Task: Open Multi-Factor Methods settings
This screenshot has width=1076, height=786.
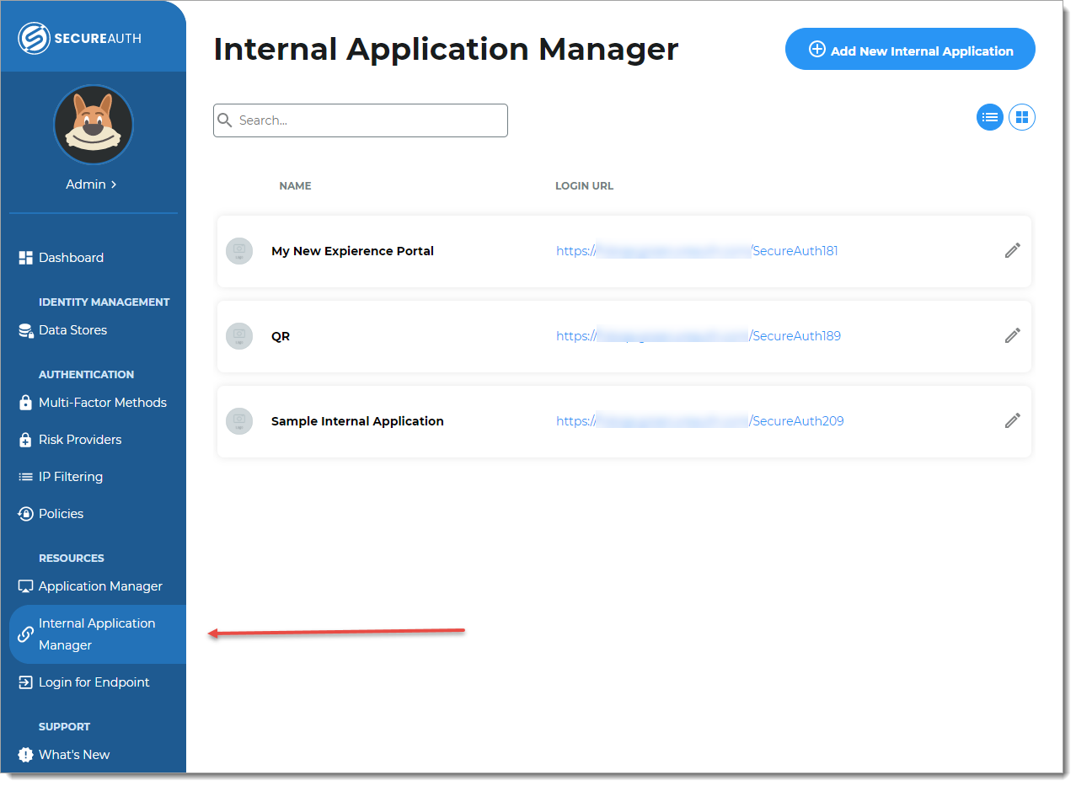Action: [x=102, y=402]
